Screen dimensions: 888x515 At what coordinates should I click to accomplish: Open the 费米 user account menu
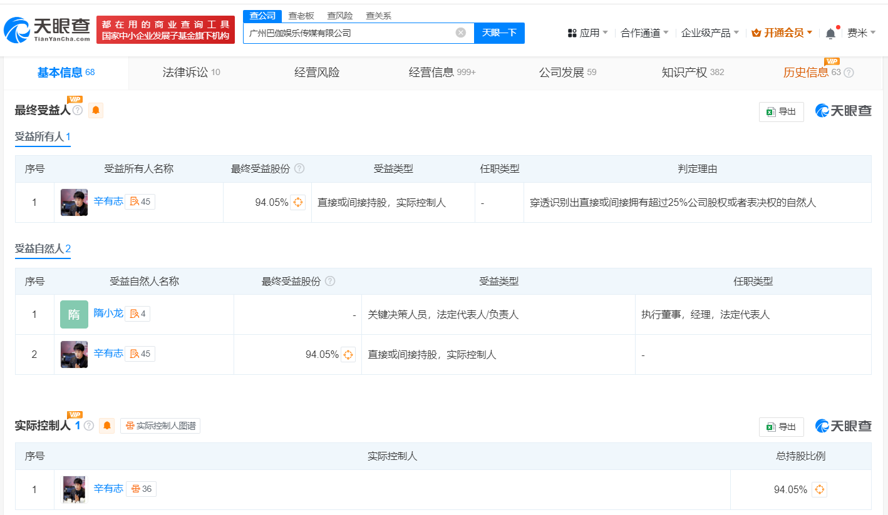click(x=861, y=33)
